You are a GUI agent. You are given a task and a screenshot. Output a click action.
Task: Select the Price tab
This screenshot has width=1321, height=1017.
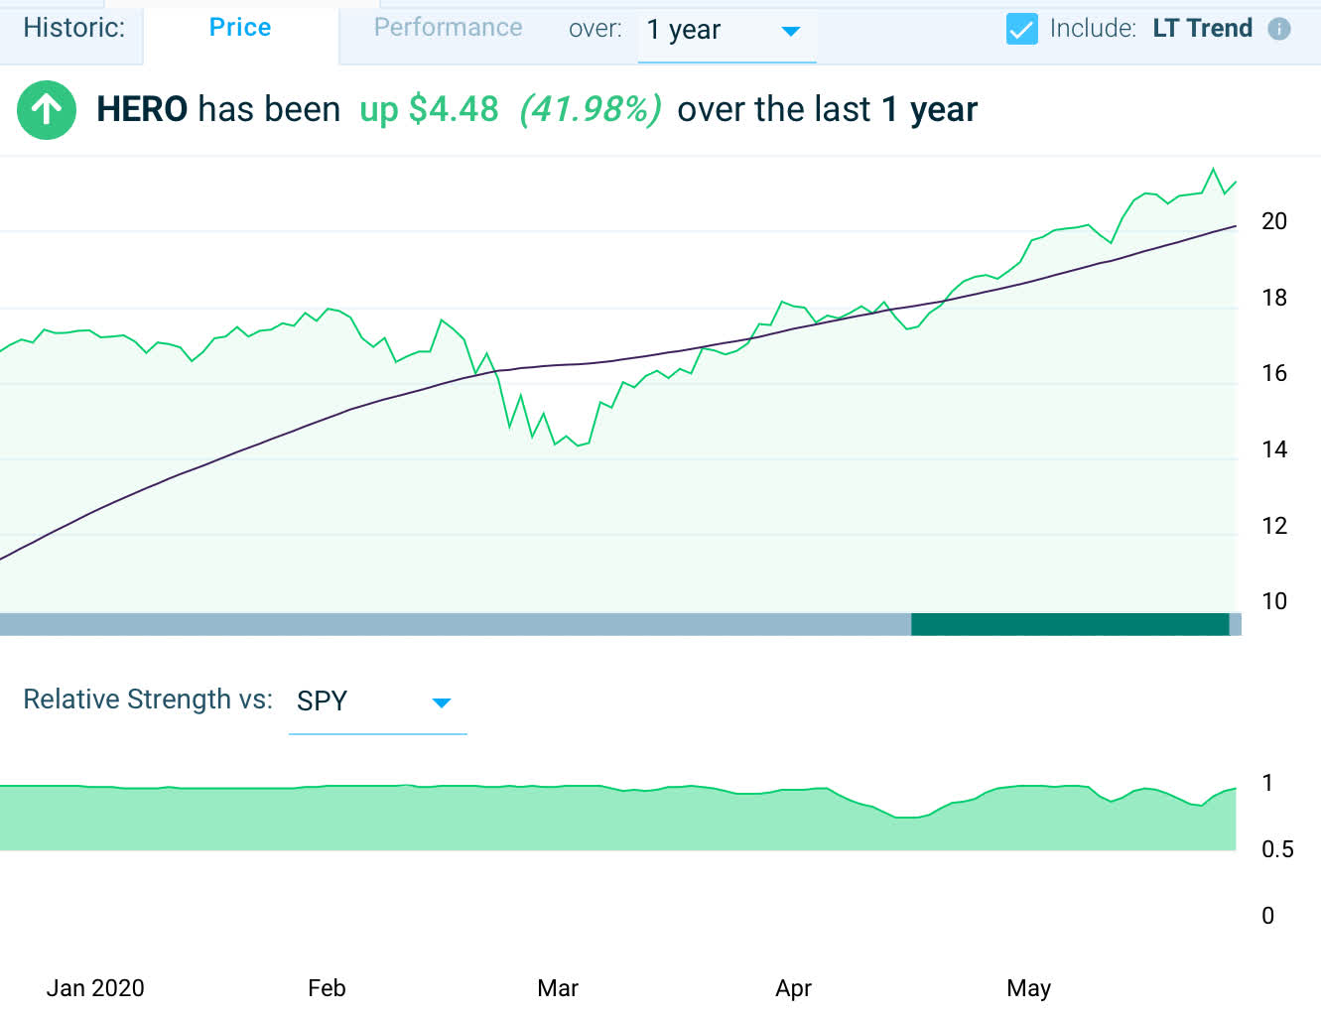click(239, 28)
